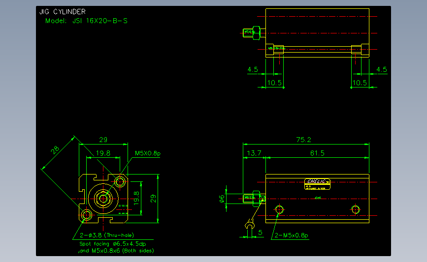Screen dimensions: 427x262
Task: Select the 13.7 dimension value
Action: (x=254, y=153)
